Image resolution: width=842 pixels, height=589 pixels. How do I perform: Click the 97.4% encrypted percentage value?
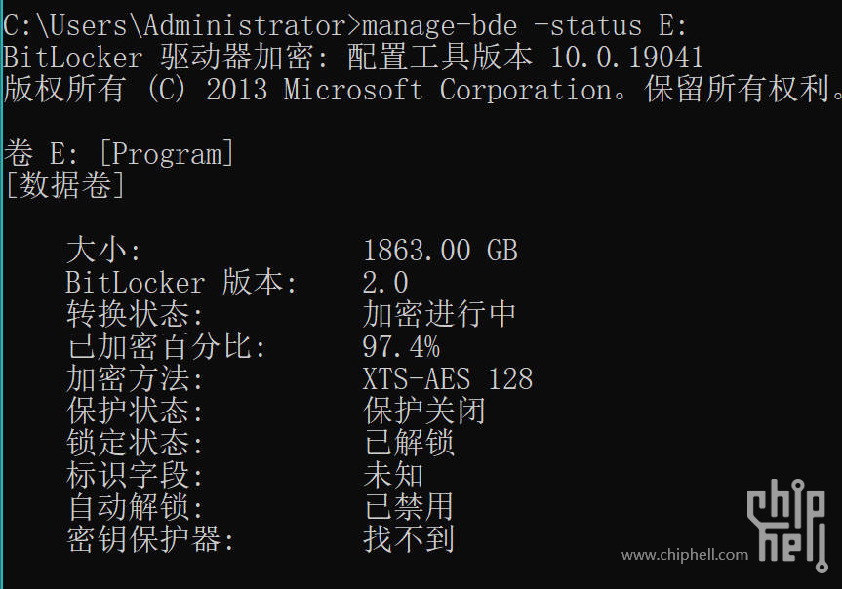[x=401, y=346]
